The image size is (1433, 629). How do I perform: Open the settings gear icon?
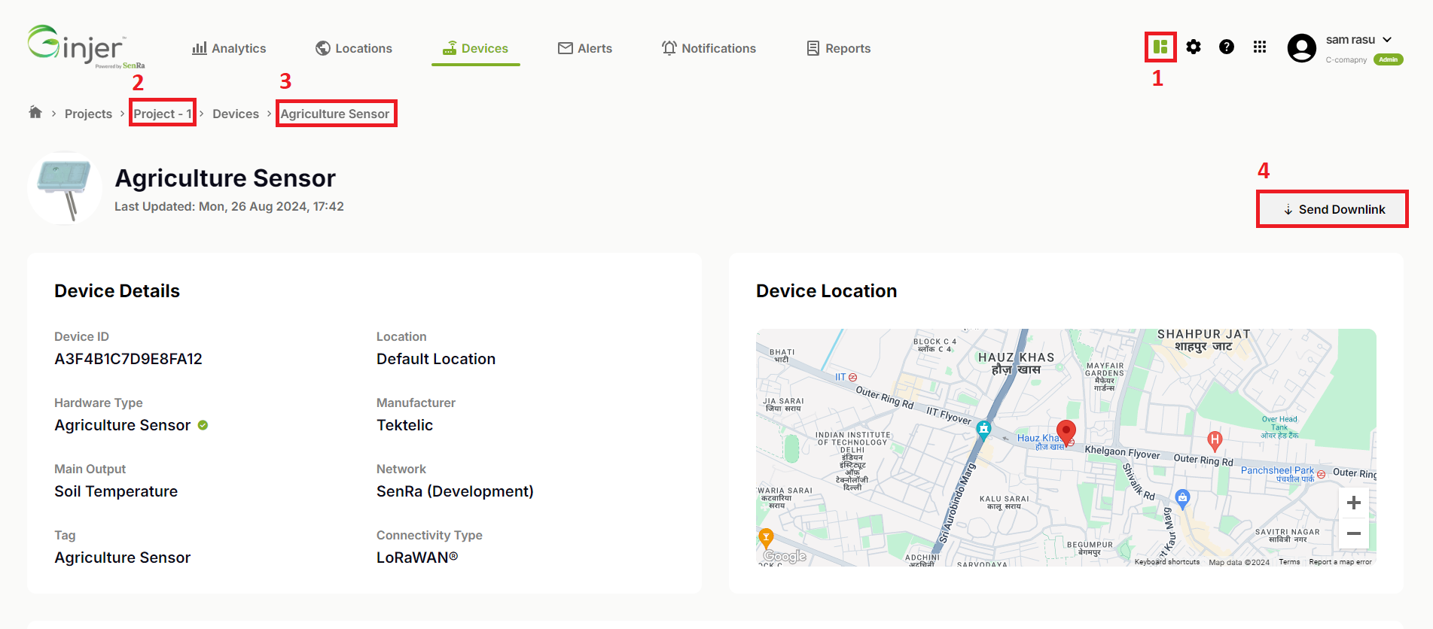[1194, 47]
